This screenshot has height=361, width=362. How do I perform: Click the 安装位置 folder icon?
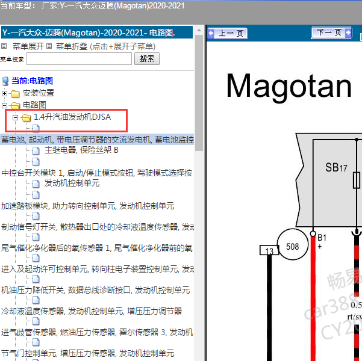click(15, 94)
